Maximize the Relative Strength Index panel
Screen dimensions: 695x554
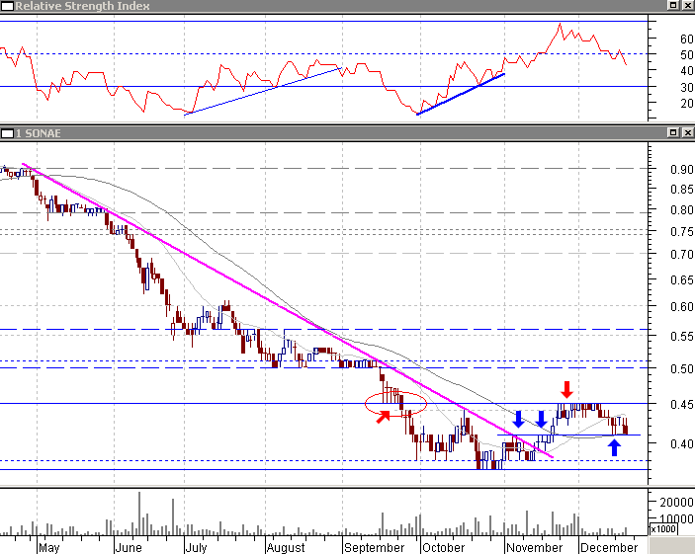point(673,5)
